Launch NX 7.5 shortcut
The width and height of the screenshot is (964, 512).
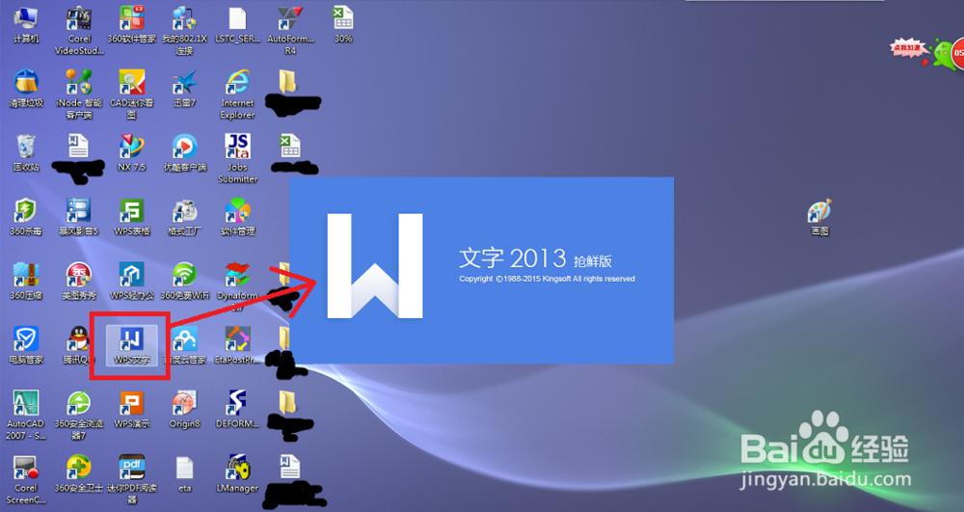click(x=131, y=152)
